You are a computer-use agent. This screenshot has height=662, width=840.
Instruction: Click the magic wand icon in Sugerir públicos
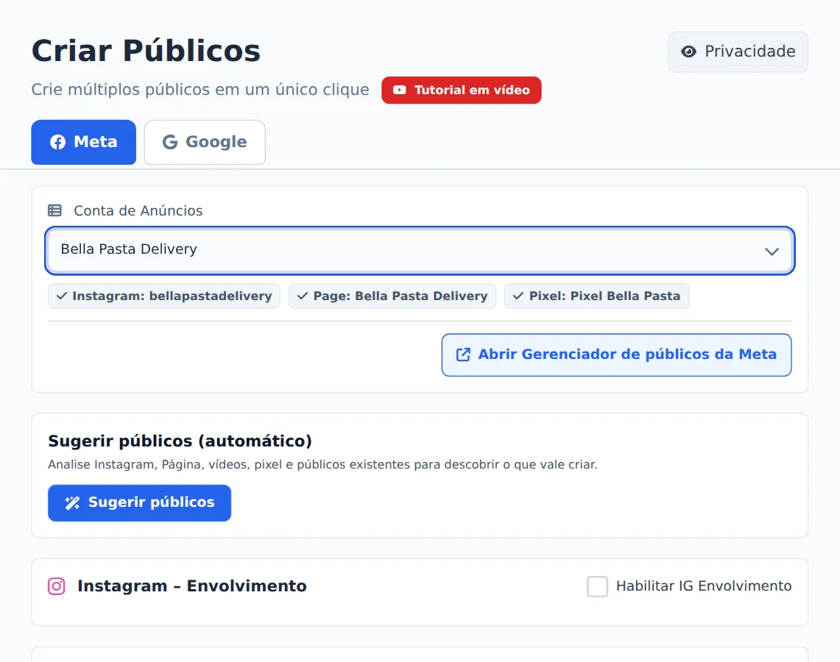(x=72, y=502)
